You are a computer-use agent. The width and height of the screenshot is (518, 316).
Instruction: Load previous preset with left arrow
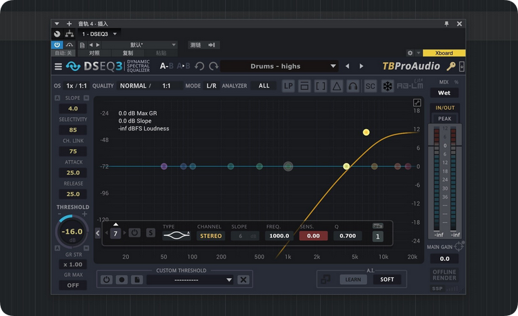point(347,66)
